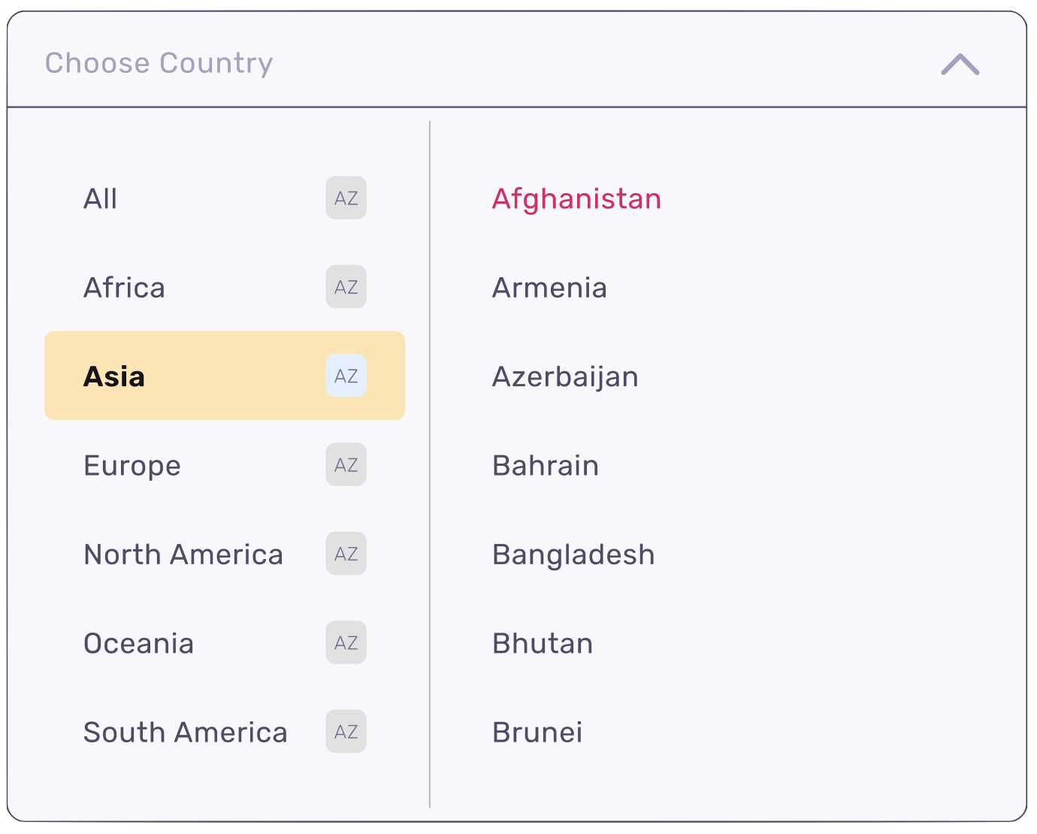The image size is (1037, 834).
Task: Click the AZ sort icon beside Africa
Action: click(x=346, y=287)
